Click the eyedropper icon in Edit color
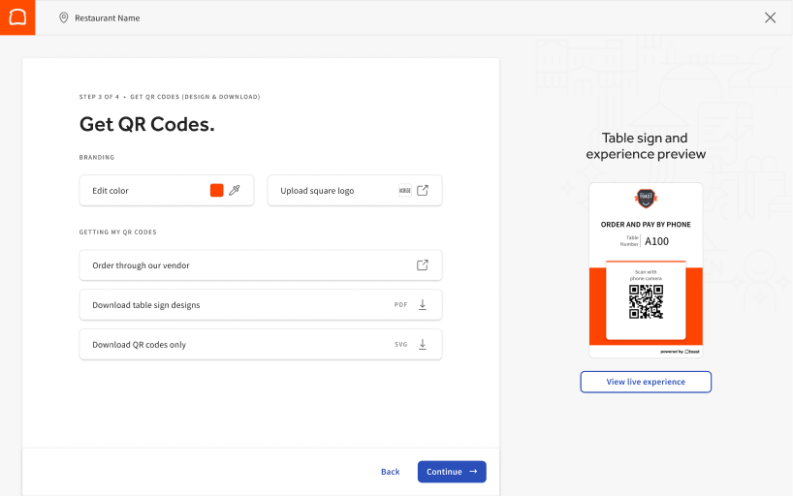This screenshot has width=793, height=496. click(234, 191)
